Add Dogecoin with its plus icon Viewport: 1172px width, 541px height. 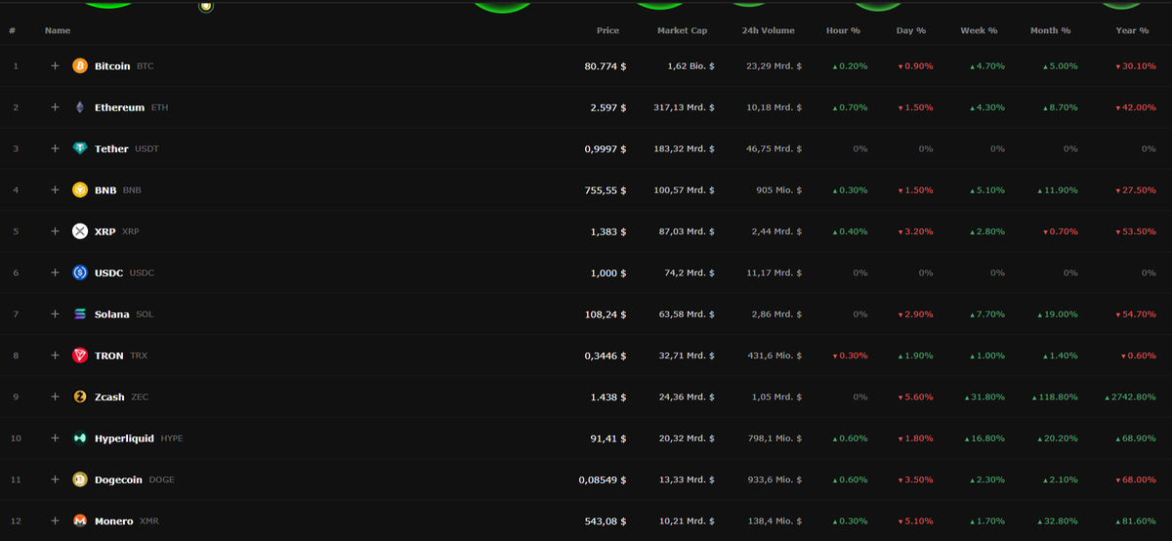coord(55,479)
